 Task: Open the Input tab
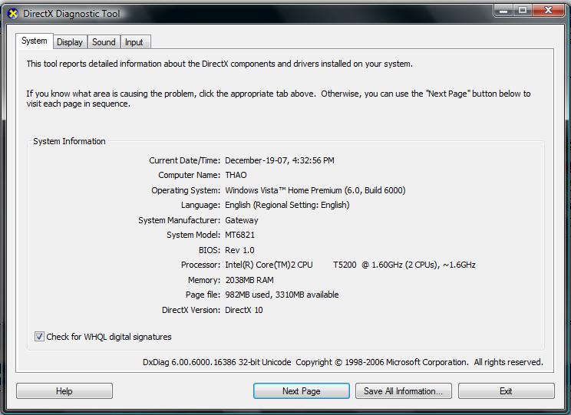134,42
